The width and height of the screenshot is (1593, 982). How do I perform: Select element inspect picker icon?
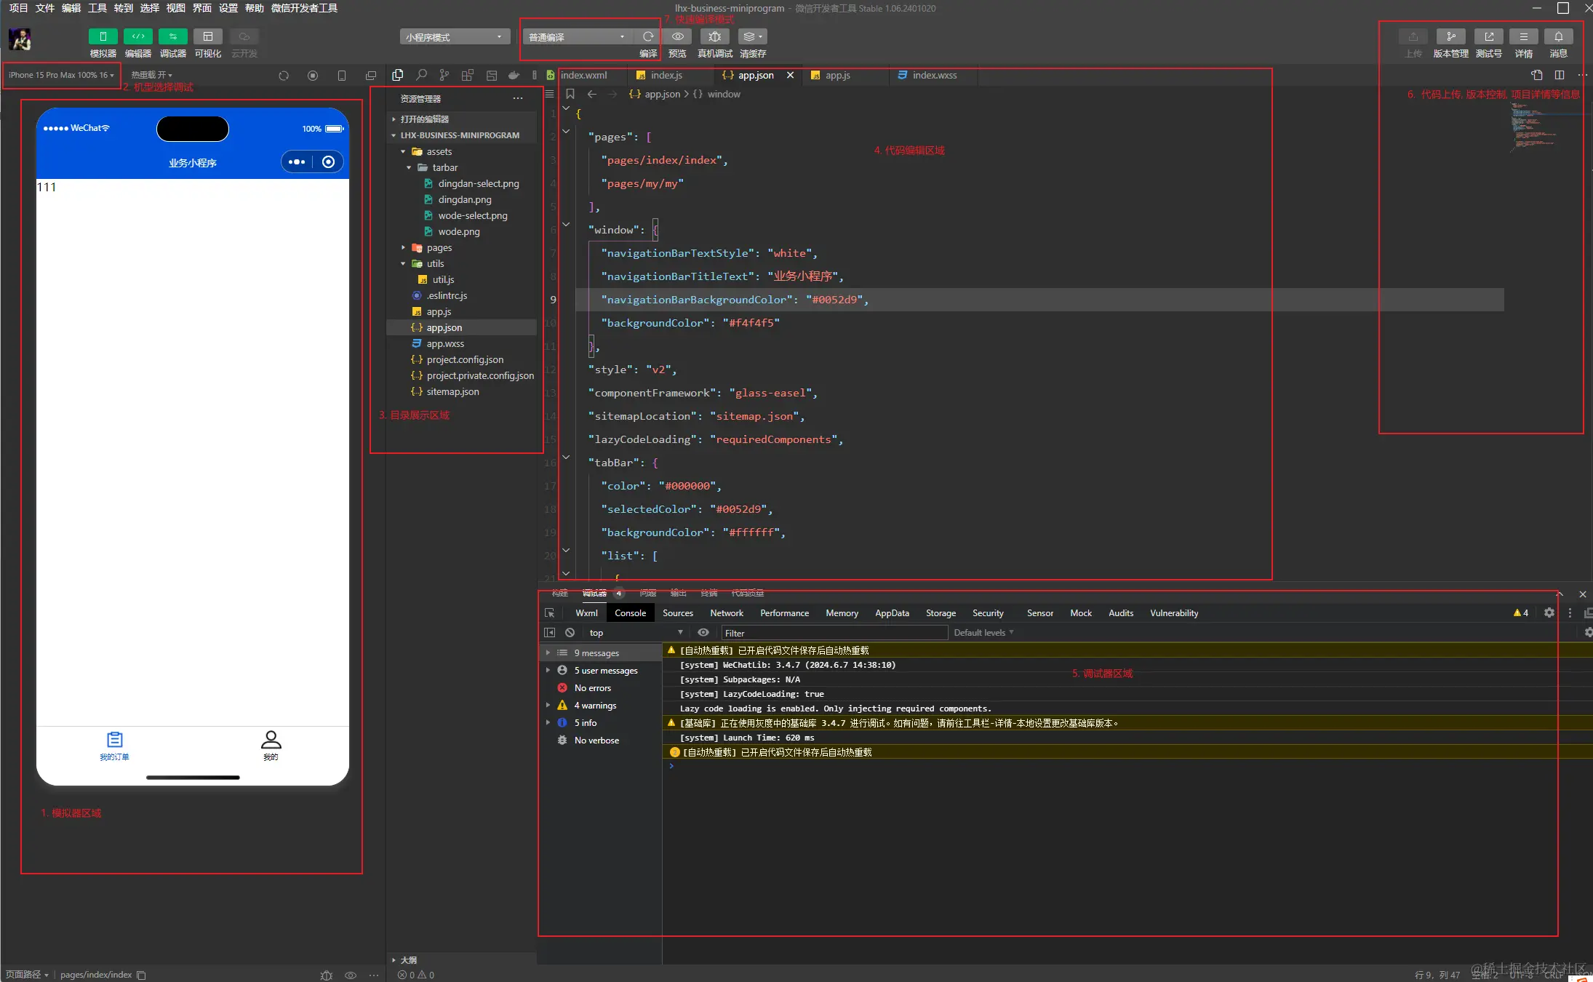coord(550,613)
